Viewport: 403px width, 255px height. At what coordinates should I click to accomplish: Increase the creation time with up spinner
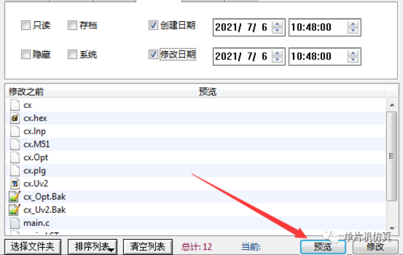353,24
